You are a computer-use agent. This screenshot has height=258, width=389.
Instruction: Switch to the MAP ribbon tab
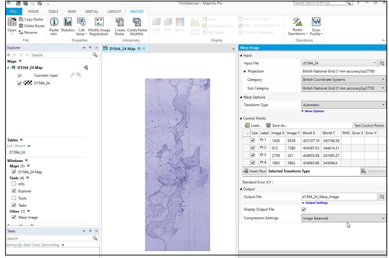73,11
